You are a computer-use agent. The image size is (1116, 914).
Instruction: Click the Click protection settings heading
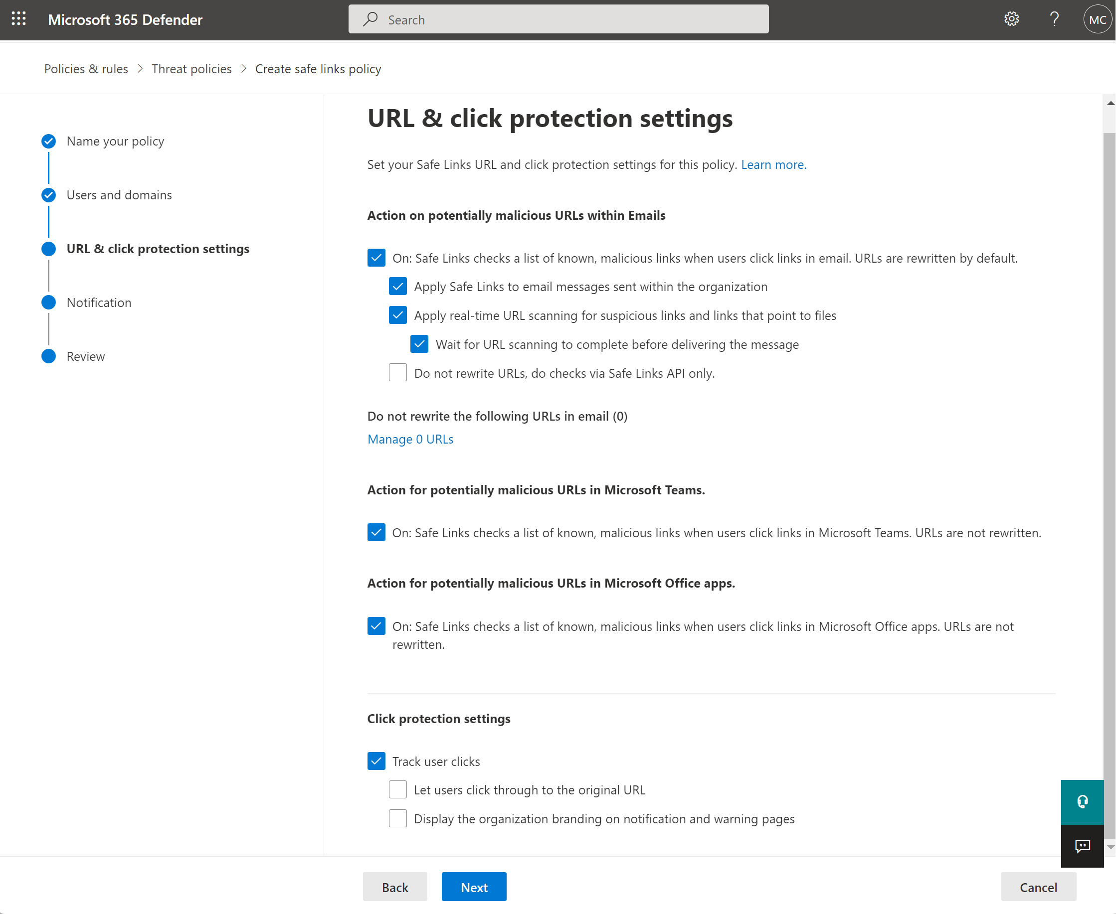(439, 719)
